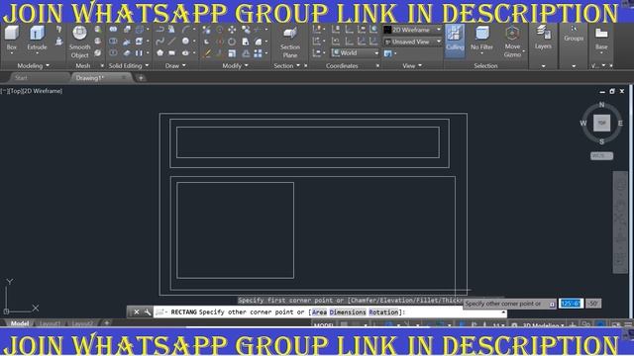This screenshot has width=634, height=356.
Task: Click the [Top] viewport view control
Action: coord(15,91)
